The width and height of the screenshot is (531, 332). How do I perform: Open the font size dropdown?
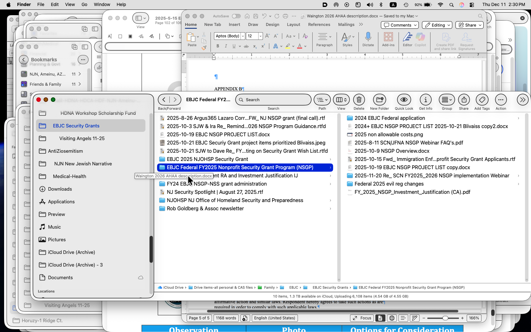(x=260, y=36)
